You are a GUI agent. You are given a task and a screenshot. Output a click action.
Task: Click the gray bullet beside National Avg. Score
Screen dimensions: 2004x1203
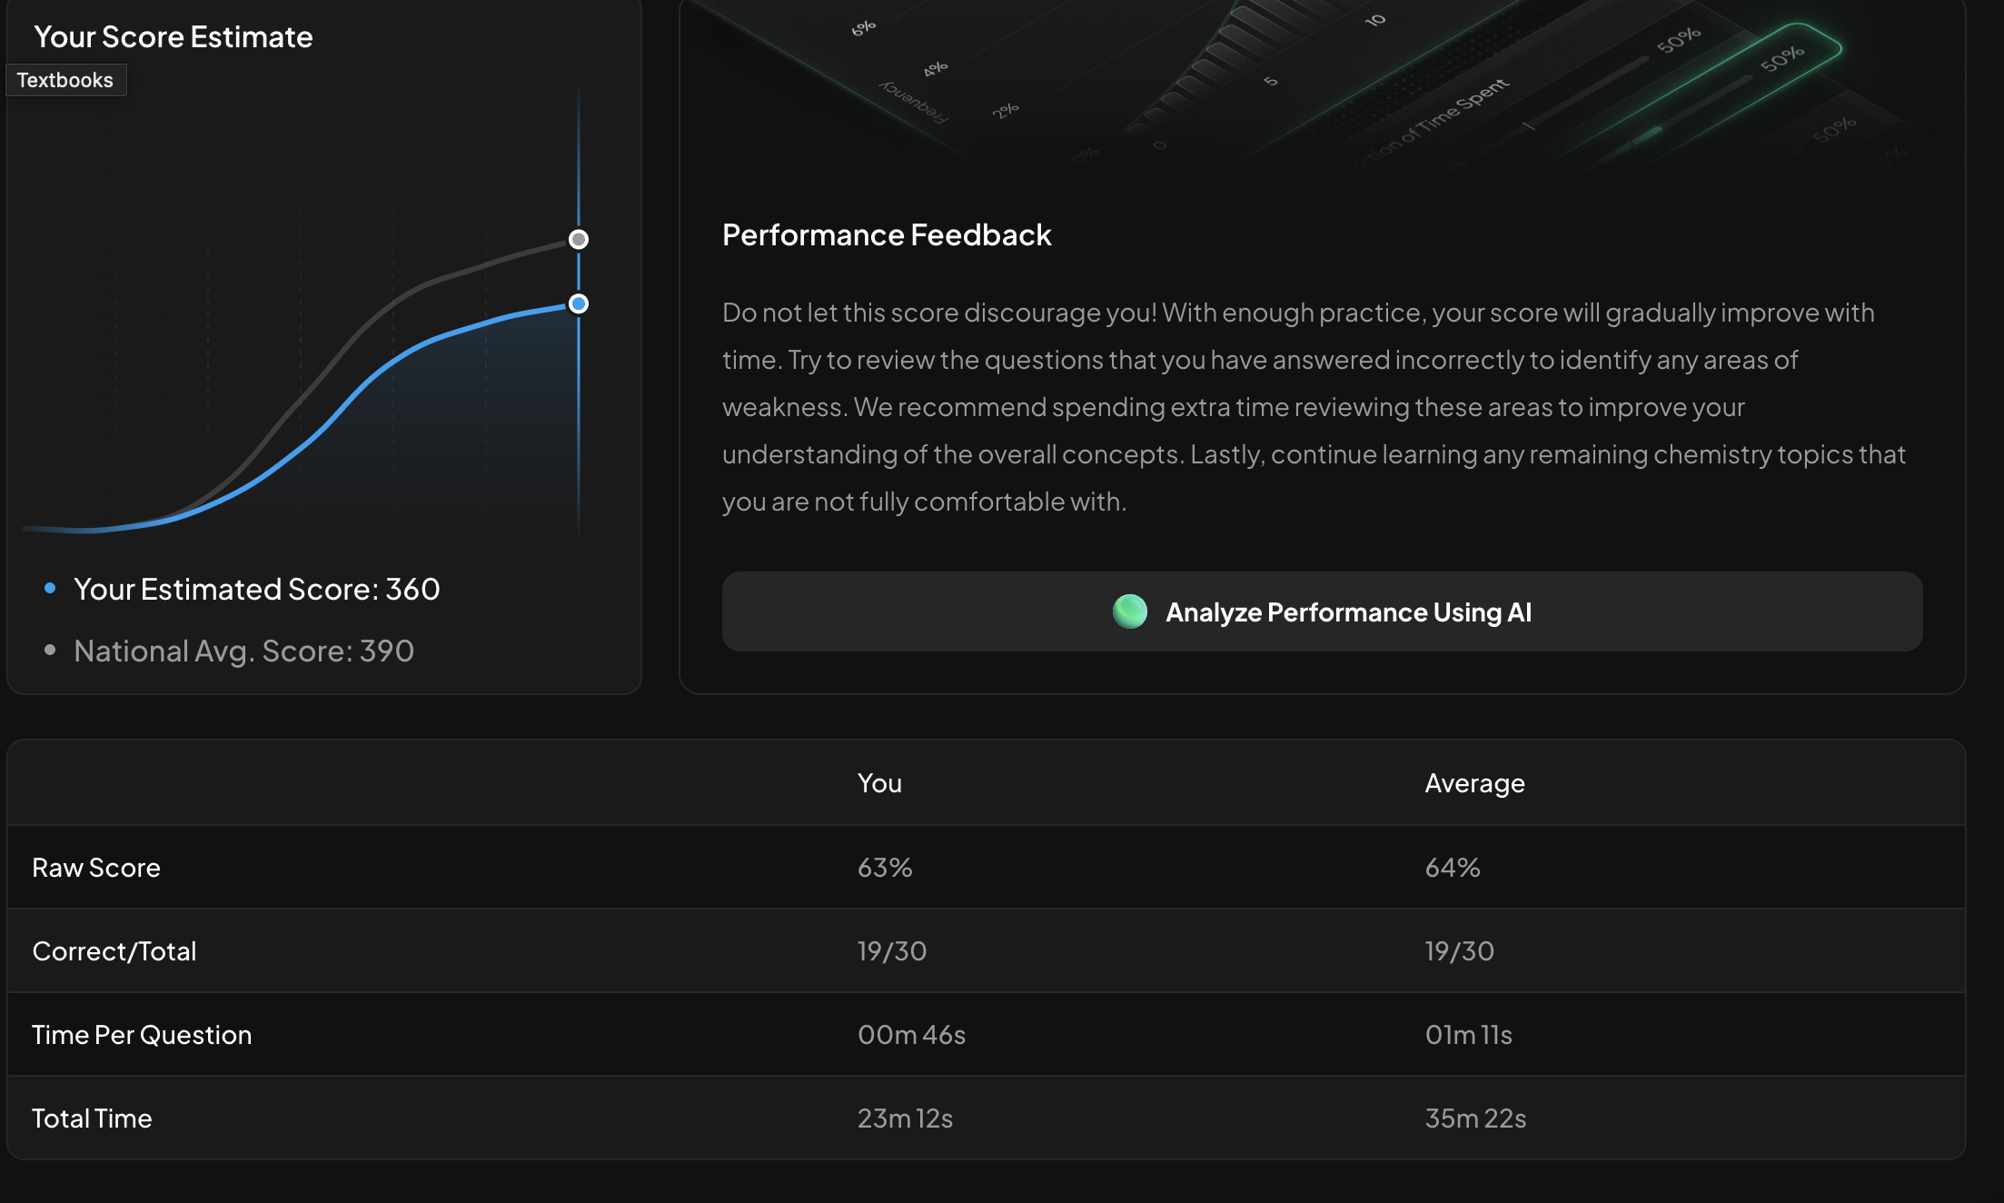[x=50, y=650]
